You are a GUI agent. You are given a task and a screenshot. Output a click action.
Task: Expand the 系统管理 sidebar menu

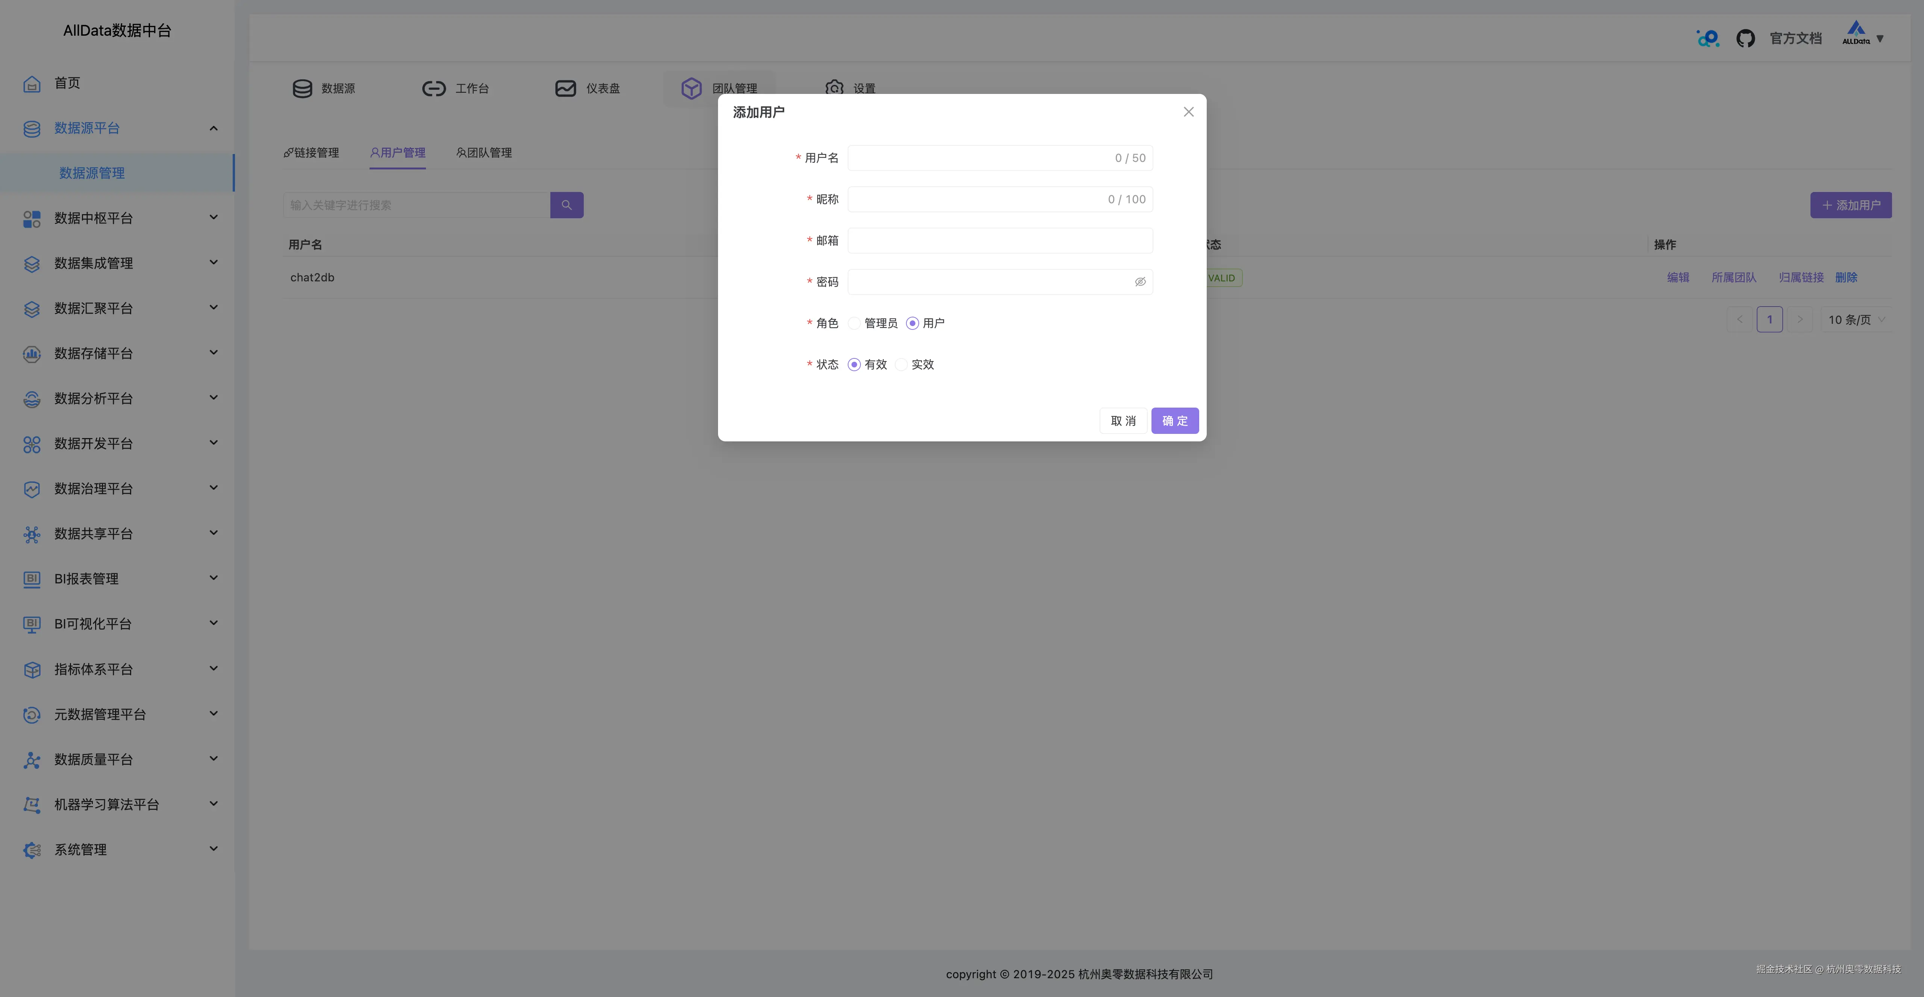213,849
